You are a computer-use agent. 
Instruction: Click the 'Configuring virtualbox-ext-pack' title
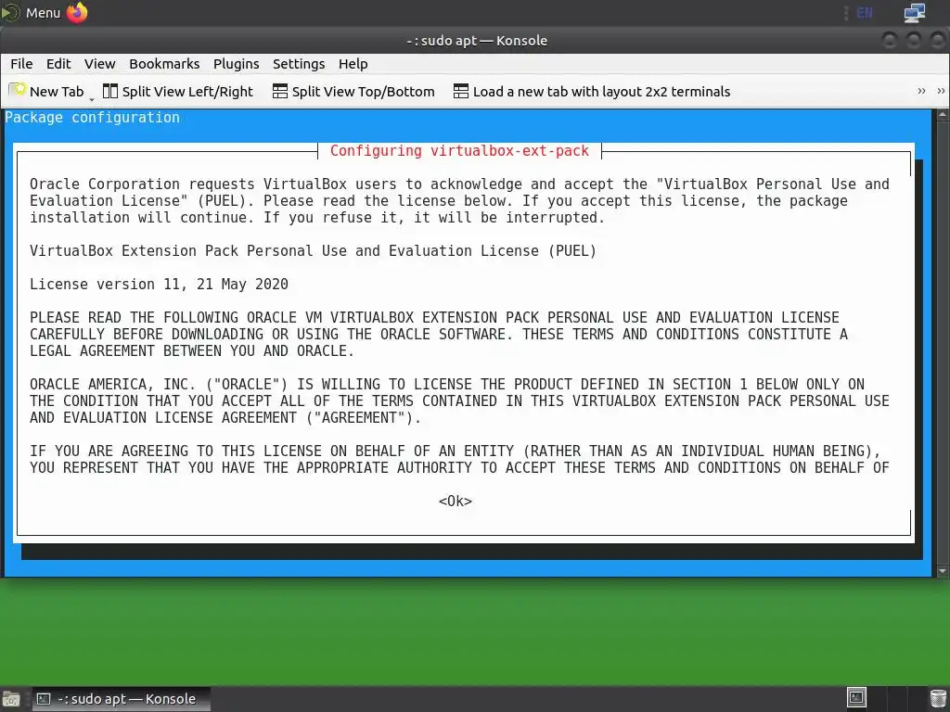[x=459, y=151]
